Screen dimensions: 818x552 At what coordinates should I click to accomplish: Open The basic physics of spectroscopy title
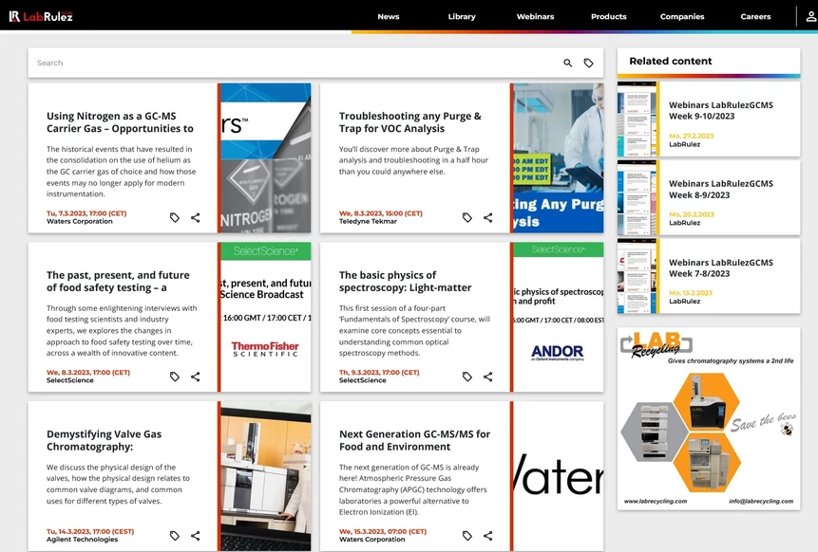click(406, 281)
